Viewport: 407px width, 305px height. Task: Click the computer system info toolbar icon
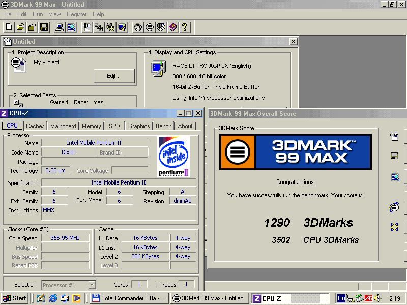click(x=60, y=27)
